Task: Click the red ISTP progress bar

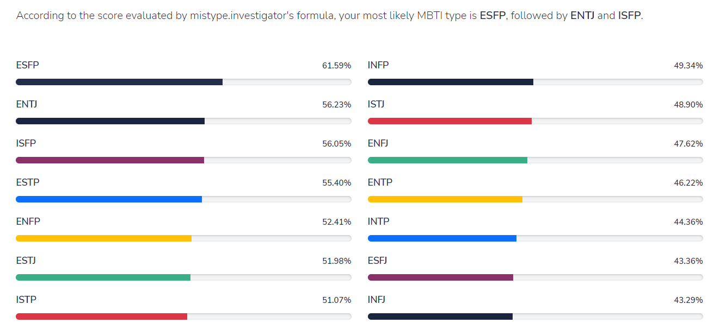Action: [x=183, y=316]
